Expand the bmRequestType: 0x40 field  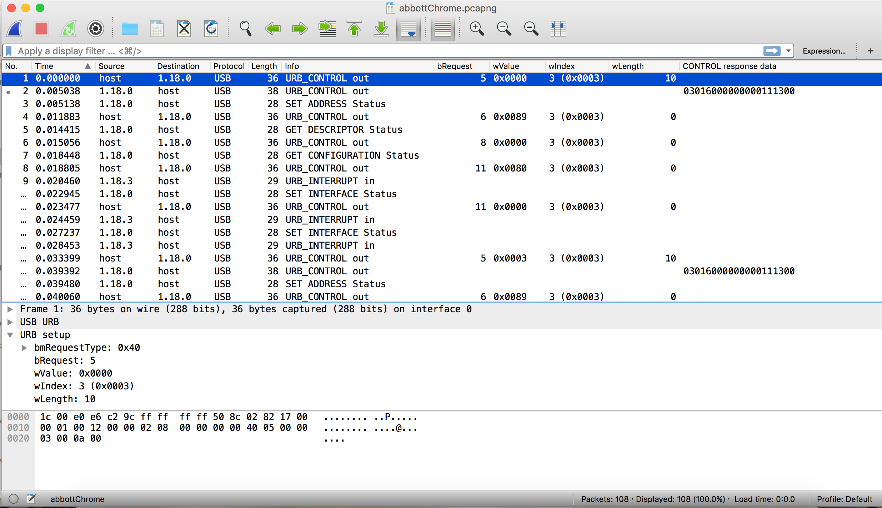(24, 348)
